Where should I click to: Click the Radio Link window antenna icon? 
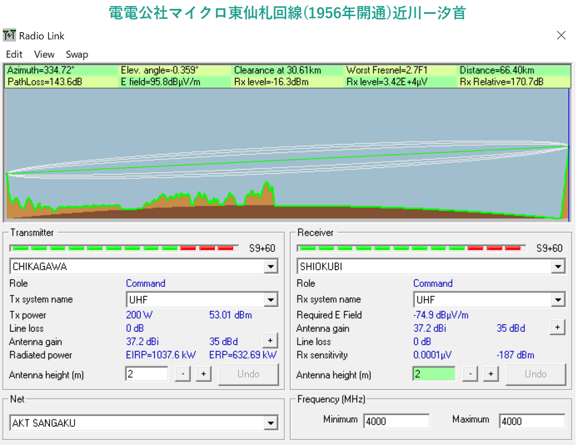pyautogui.click(x=9, y=36)
